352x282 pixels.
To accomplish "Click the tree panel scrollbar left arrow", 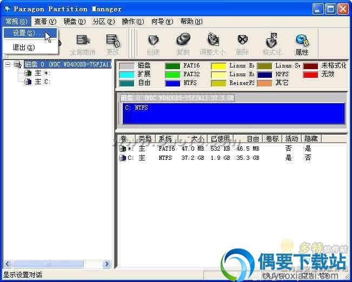I will coord(8,264).
